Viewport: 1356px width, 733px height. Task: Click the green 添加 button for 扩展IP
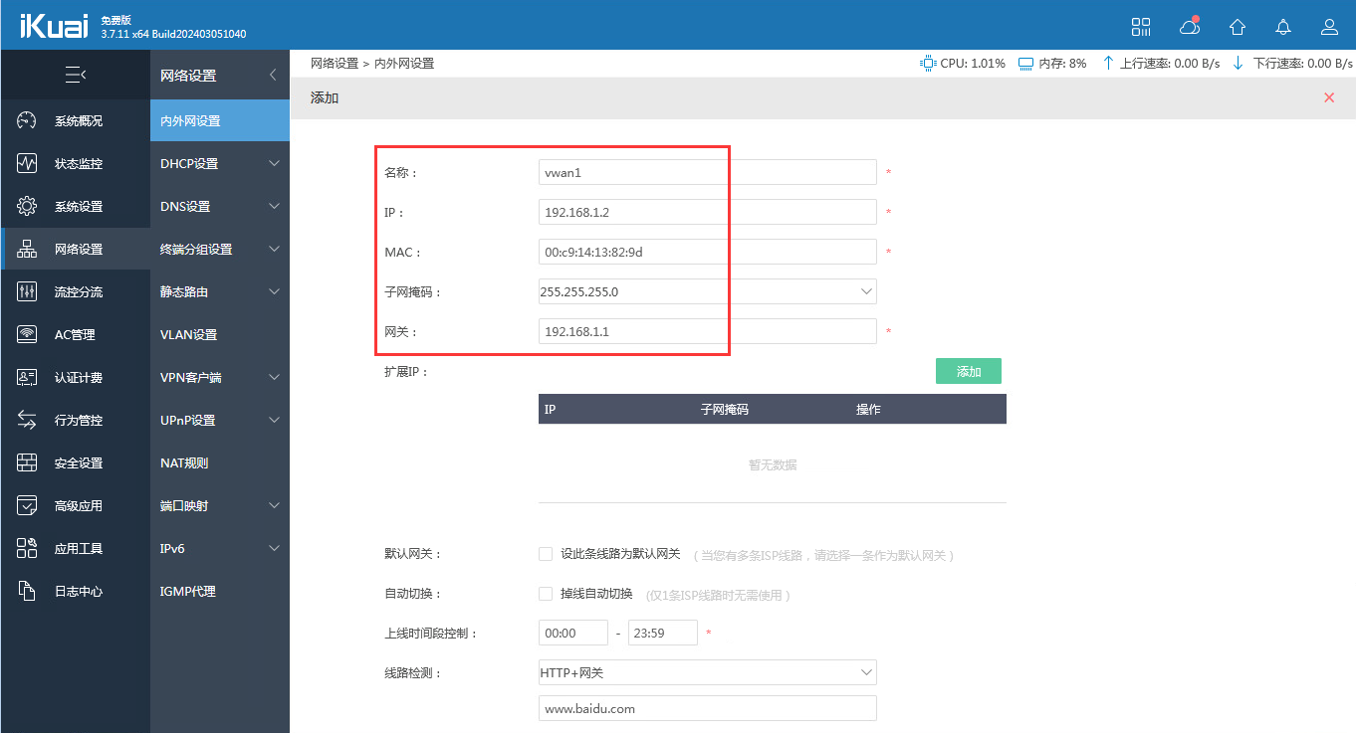968,370
